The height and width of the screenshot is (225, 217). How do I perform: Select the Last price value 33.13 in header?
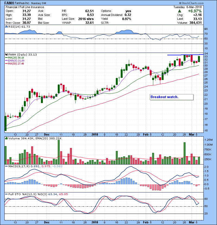[197, 19]
